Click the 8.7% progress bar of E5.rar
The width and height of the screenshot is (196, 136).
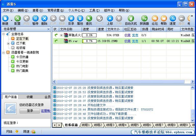point(89,41)
